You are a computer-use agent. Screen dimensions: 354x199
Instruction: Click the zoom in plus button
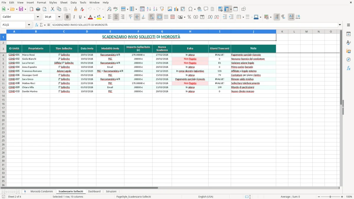(x=342, y=197)
